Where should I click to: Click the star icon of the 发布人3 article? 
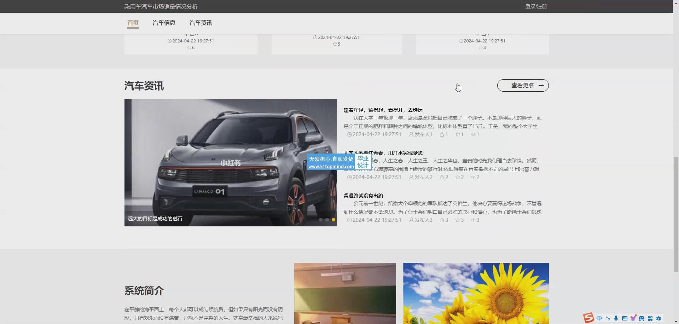(x=458, y=220)
